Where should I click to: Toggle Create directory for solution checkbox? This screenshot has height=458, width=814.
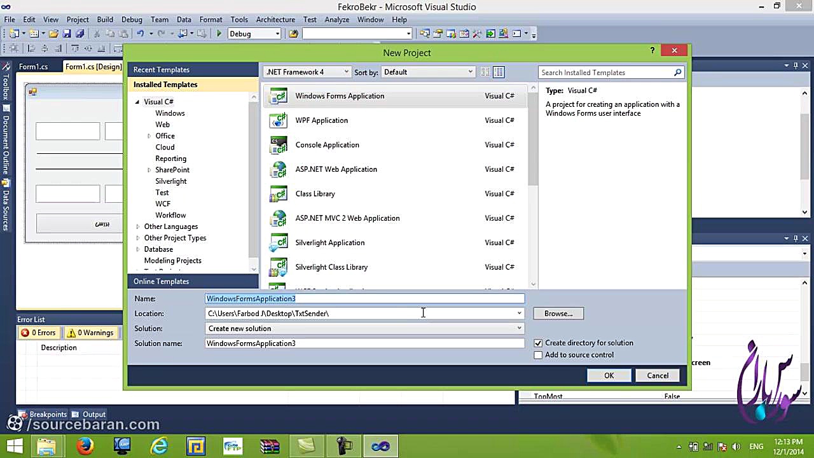pyautogui.click(x=538, y=343)
